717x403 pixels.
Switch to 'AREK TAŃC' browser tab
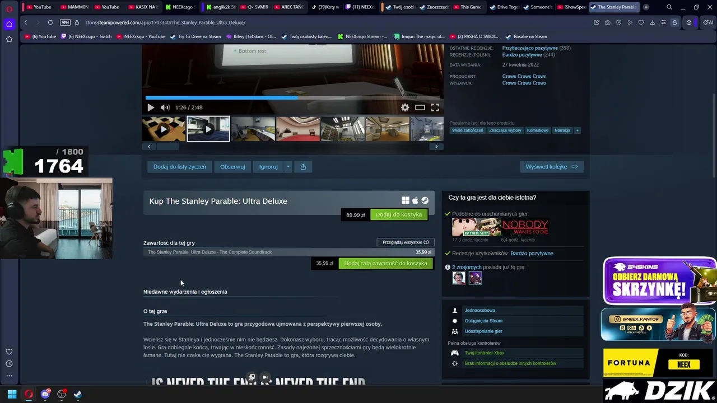pyautogui.click(x=288, y=7)
